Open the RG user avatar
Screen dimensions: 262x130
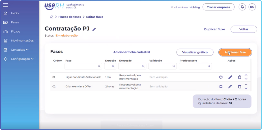252,7
